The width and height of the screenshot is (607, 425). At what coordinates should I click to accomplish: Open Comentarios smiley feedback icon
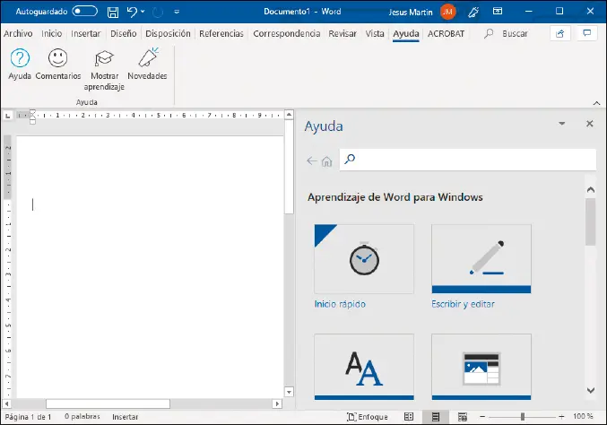coord(58,59)
